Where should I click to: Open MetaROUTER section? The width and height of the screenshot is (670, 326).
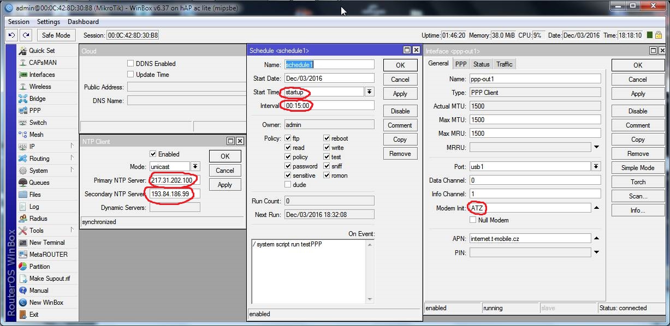[x=49, y=255]
